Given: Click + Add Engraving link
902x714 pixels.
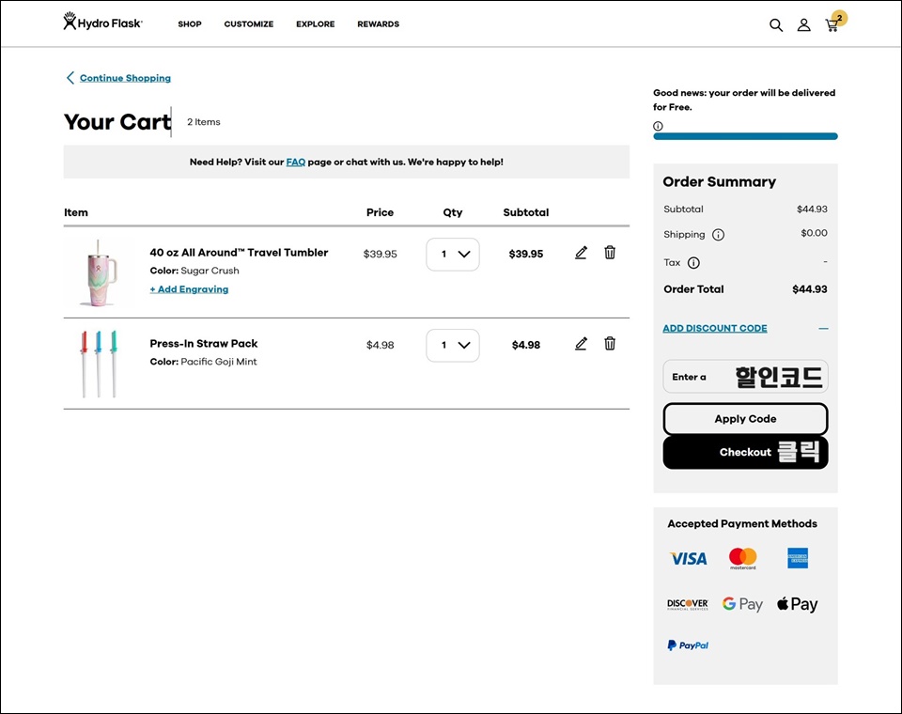Looking at the screenshot, I should (x=189, y=289).
